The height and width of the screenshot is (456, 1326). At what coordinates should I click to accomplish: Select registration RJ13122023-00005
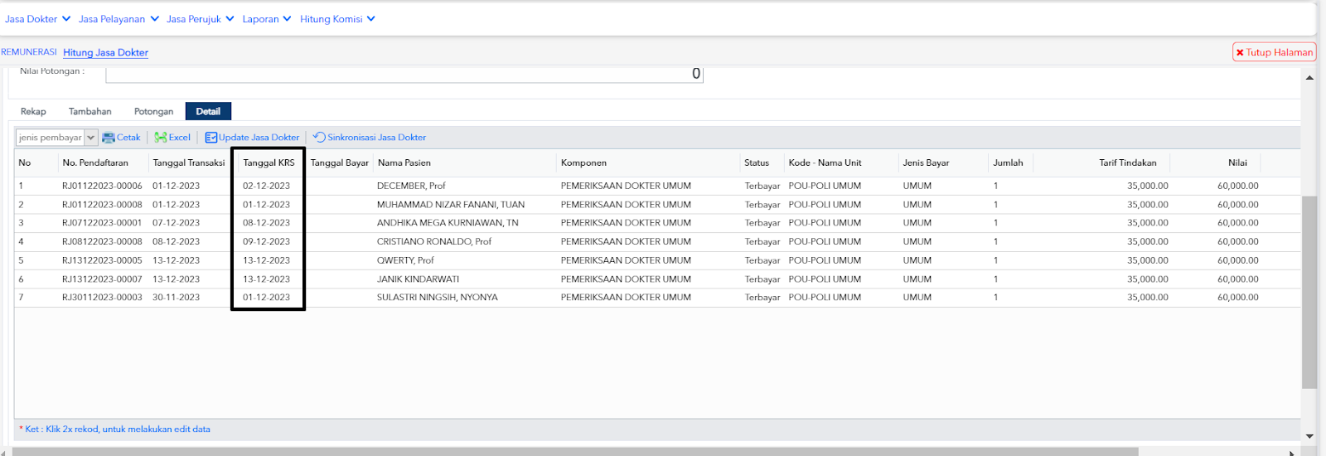point(102,260)
